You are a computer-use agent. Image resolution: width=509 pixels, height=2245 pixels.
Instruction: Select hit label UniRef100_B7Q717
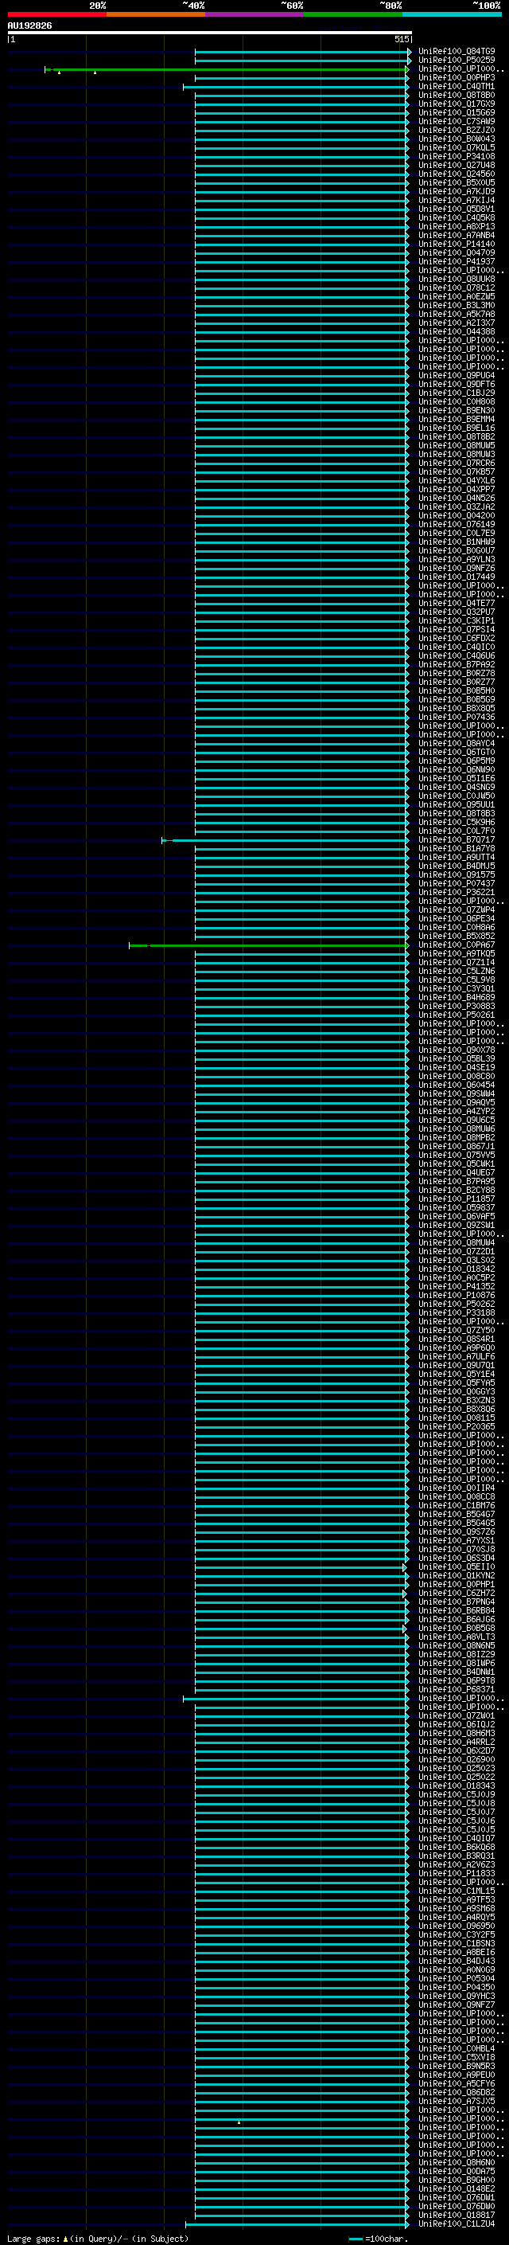(x=456, y=839)
